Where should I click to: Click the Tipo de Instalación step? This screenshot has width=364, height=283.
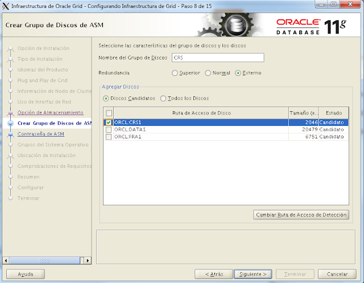40,59
